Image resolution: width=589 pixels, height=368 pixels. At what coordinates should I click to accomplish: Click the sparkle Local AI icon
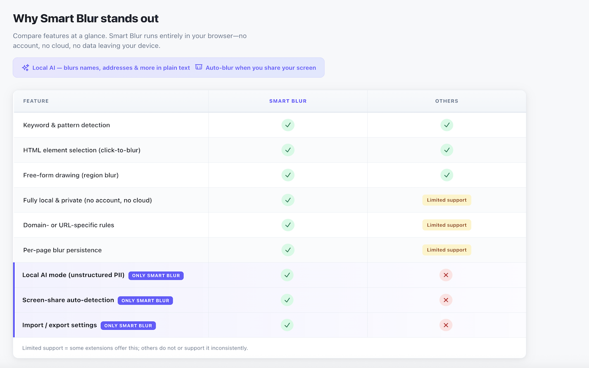[x=25, y=68]
